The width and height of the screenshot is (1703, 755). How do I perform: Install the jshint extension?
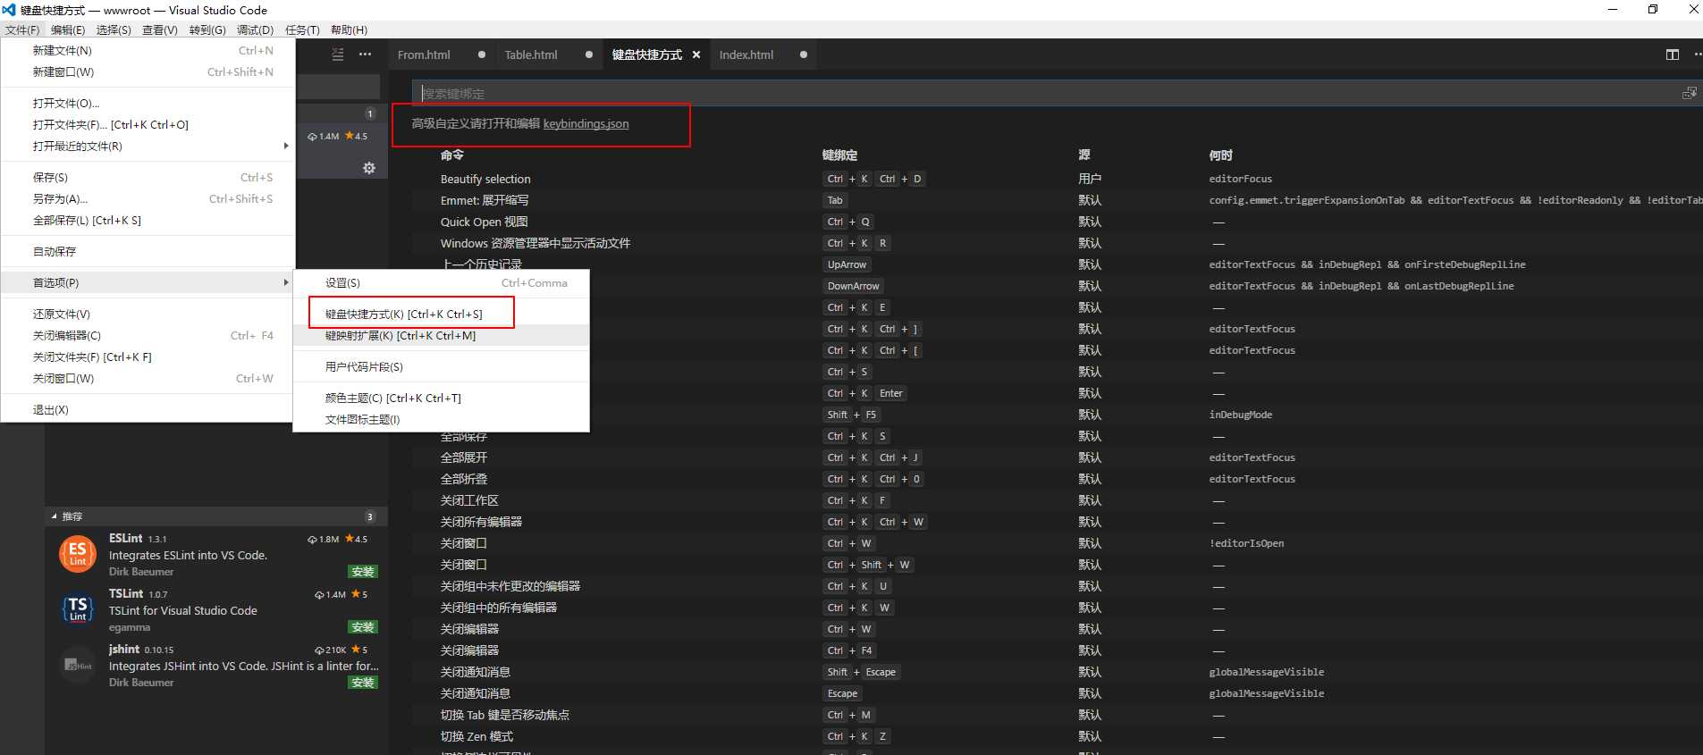point(363,682)
